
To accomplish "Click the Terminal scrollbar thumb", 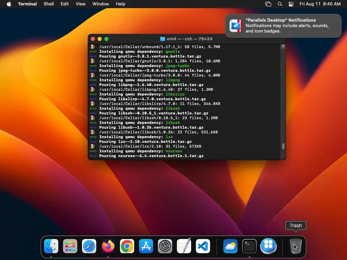I will click(283, 146).
